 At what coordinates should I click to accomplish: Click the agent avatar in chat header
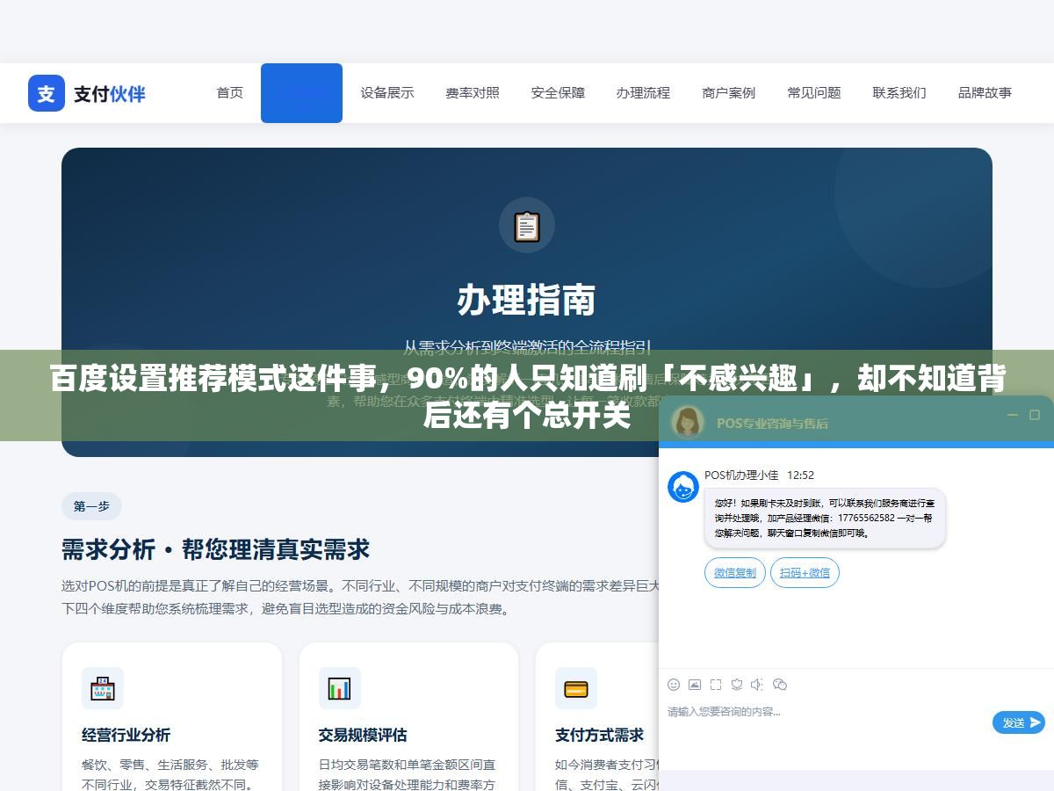click(x=688, y=422)
